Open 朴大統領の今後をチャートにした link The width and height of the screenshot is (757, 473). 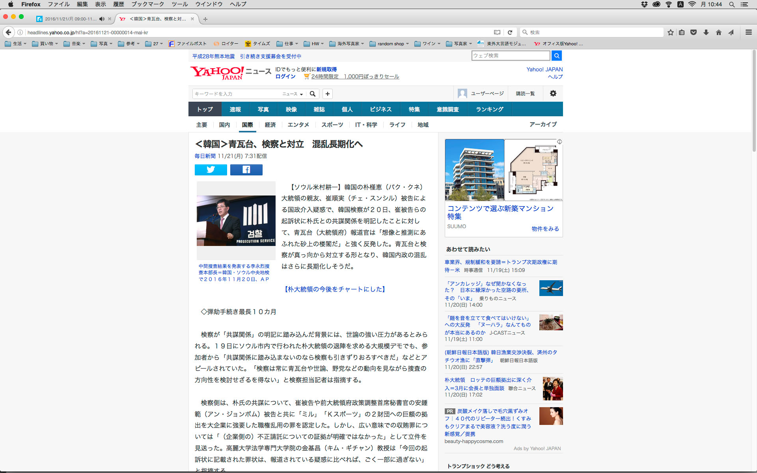(x=334, y=289)
